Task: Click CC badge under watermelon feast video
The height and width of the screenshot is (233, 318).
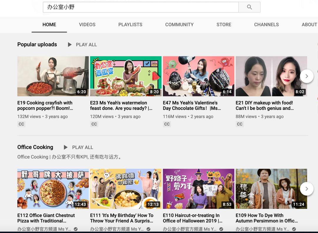Action: point(94,124)
